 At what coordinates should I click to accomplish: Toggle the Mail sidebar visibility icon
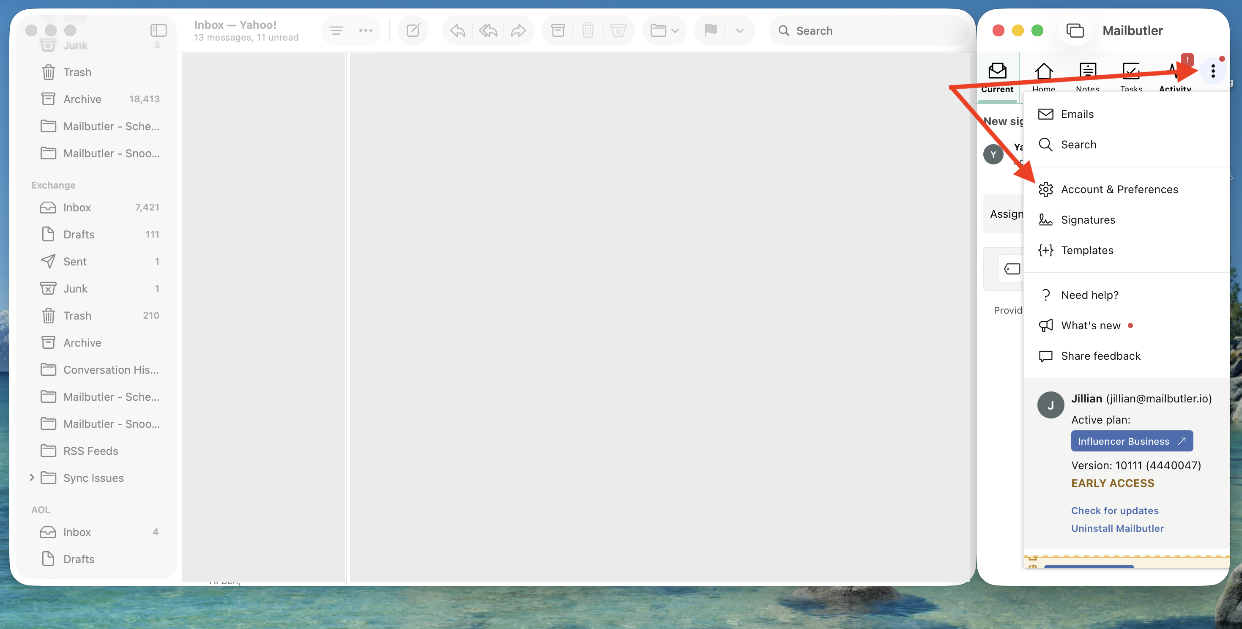[x=158, y=30]
